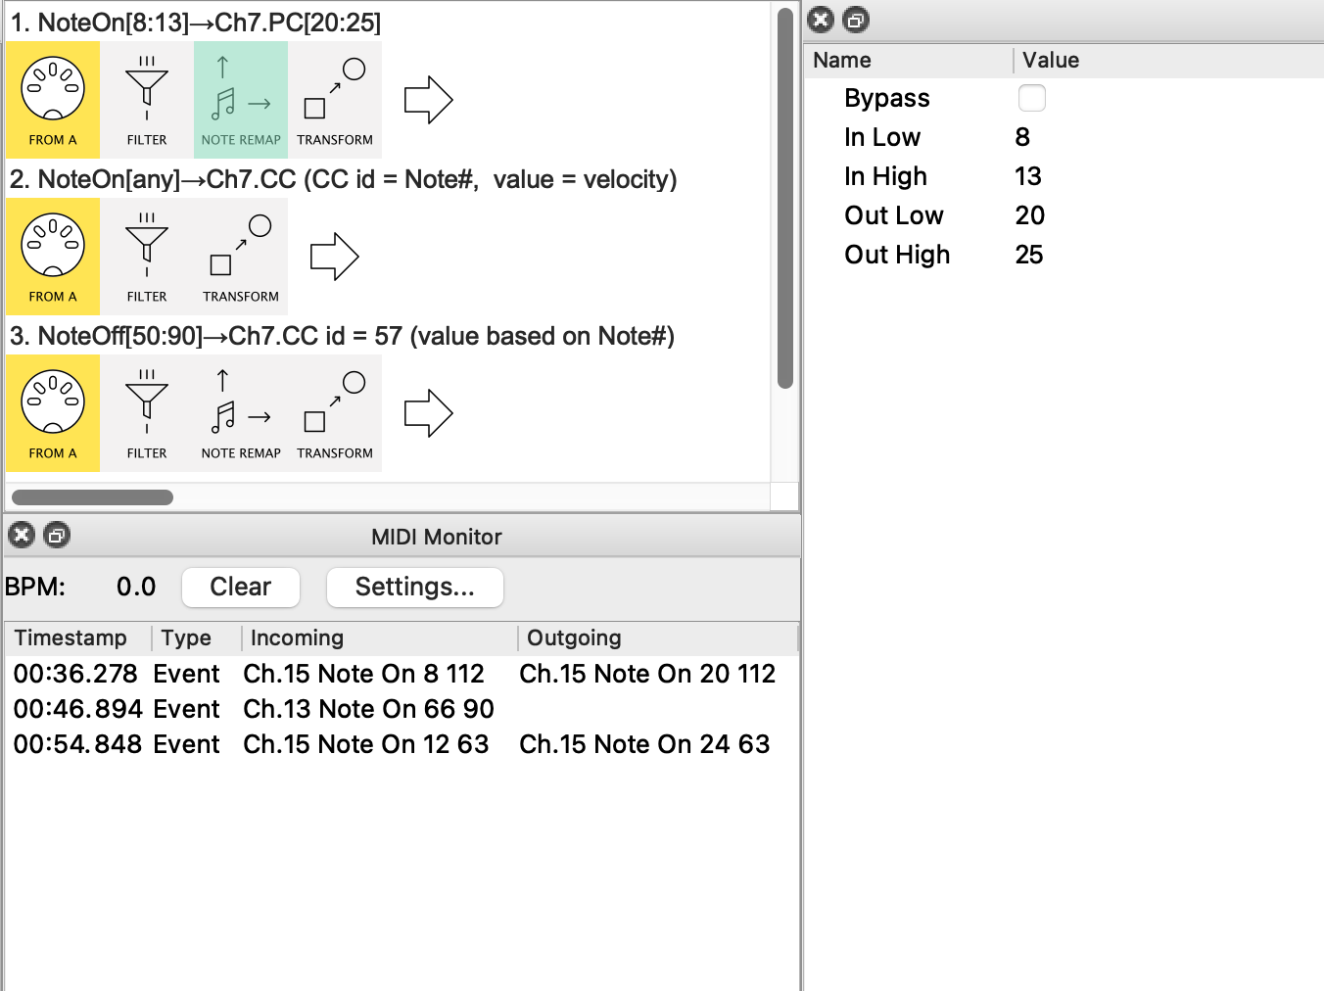The image size is (1324, 991).
Task: Edit the In Low value 8
Action: [x=1022, y=137]
